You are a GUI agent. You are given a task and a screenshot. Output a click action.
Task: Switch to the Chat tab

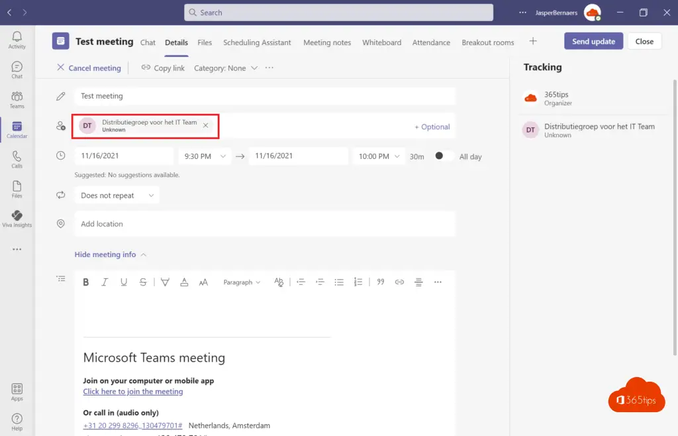pos(148,42)
